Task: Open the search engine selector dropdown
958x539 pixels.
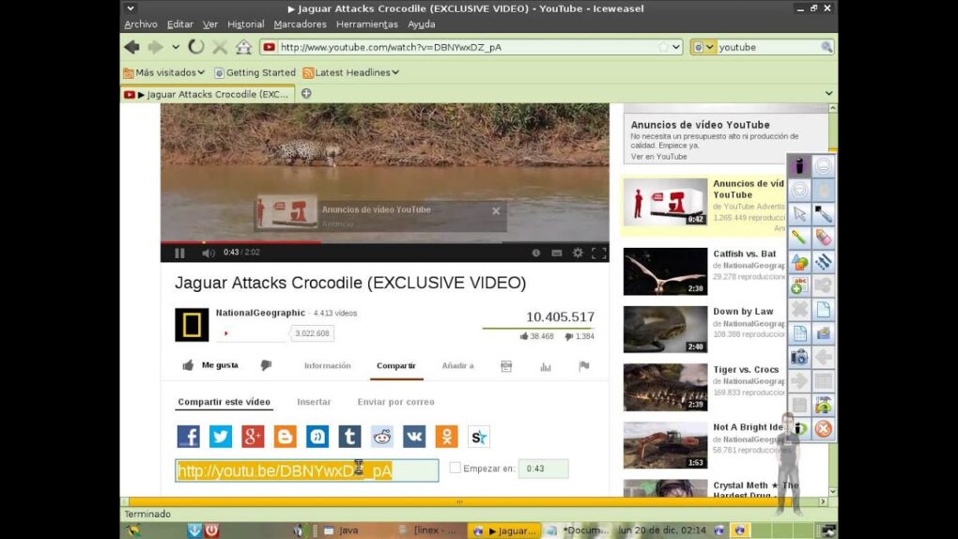Action: 703,47
